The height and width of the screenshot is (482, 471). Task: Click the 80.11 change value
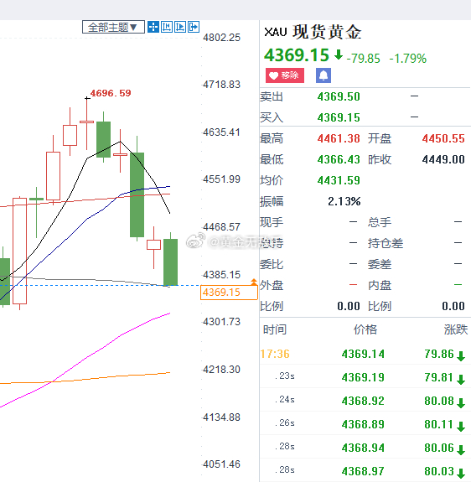439,424
